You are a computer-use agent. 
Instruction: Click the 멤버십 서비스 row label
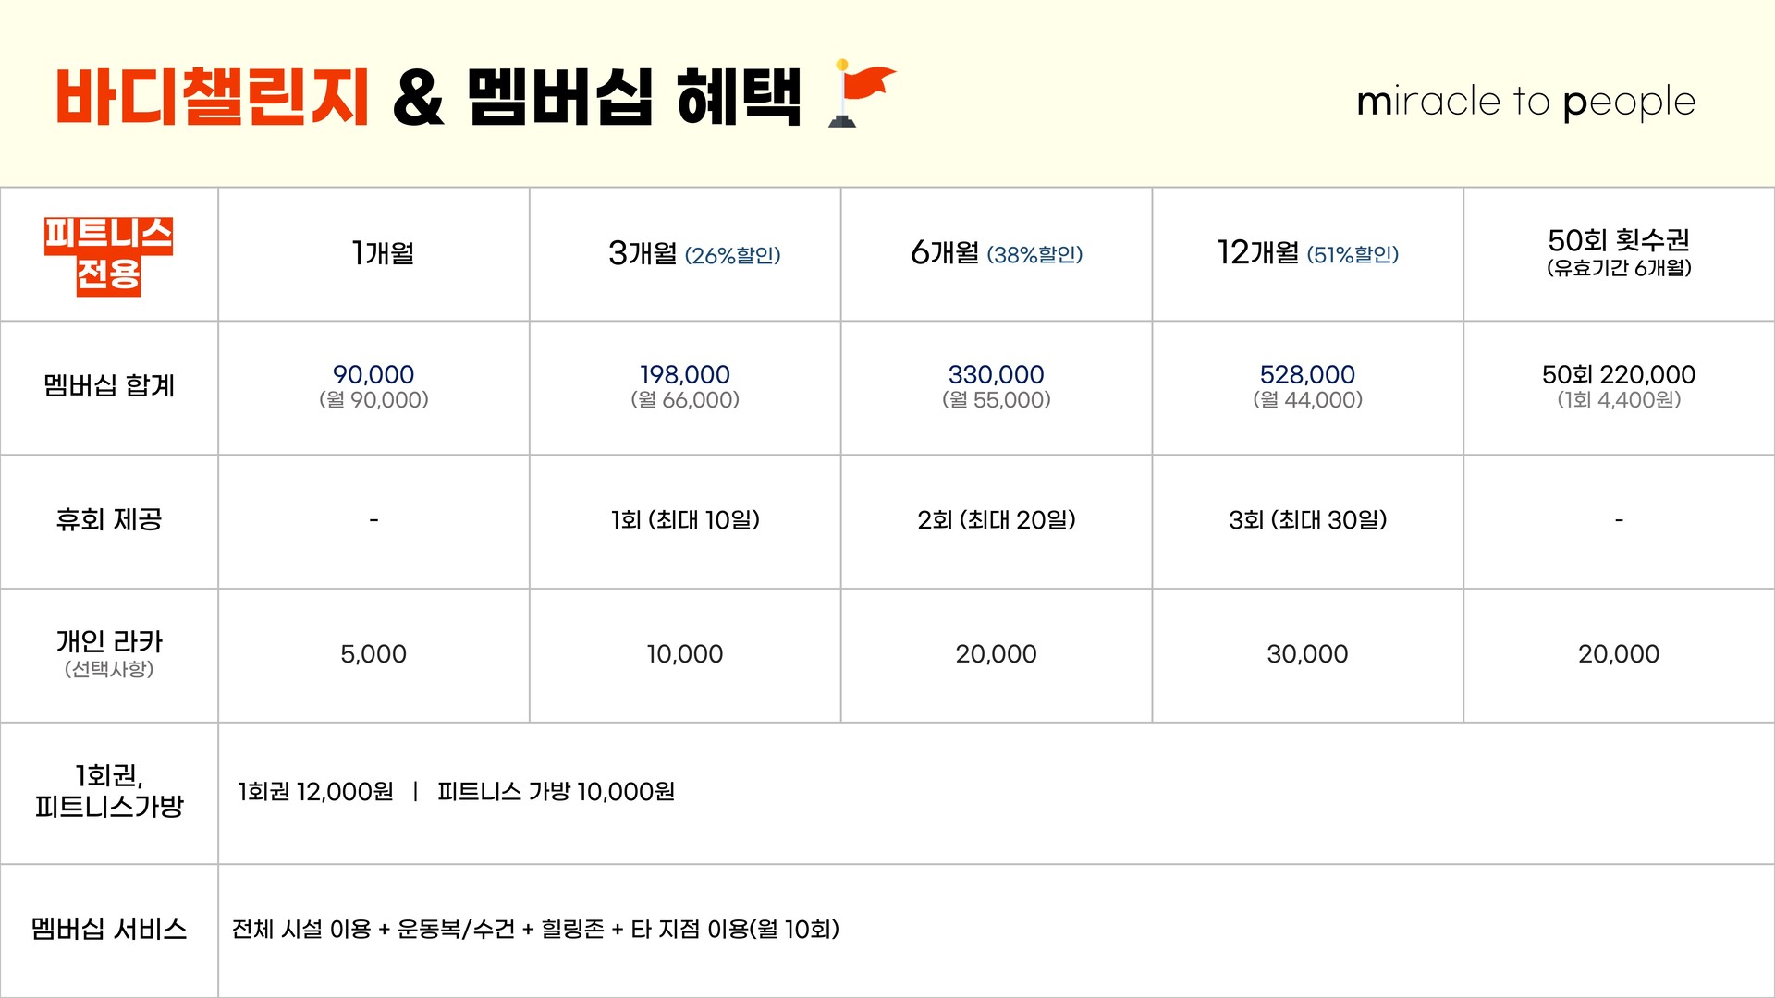(x=109, y=929)
